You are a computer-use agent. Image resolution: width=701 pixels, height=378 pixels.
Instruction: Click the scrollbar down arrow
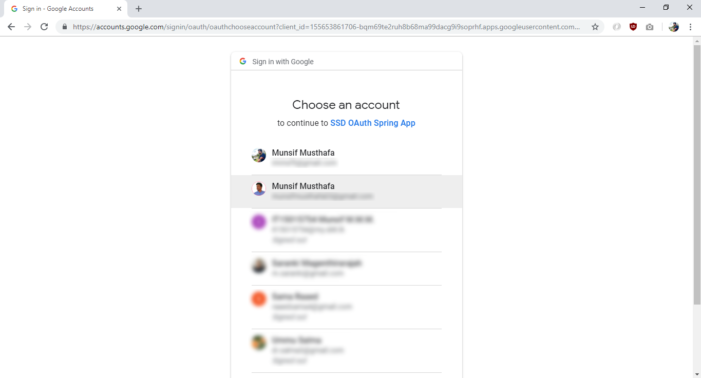coord(697,374)
